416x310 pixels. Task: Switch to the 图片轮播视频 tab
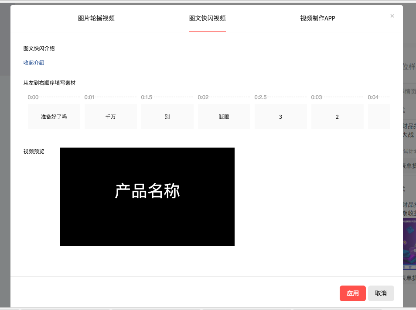pyautogui.click(x=96, y=18)
